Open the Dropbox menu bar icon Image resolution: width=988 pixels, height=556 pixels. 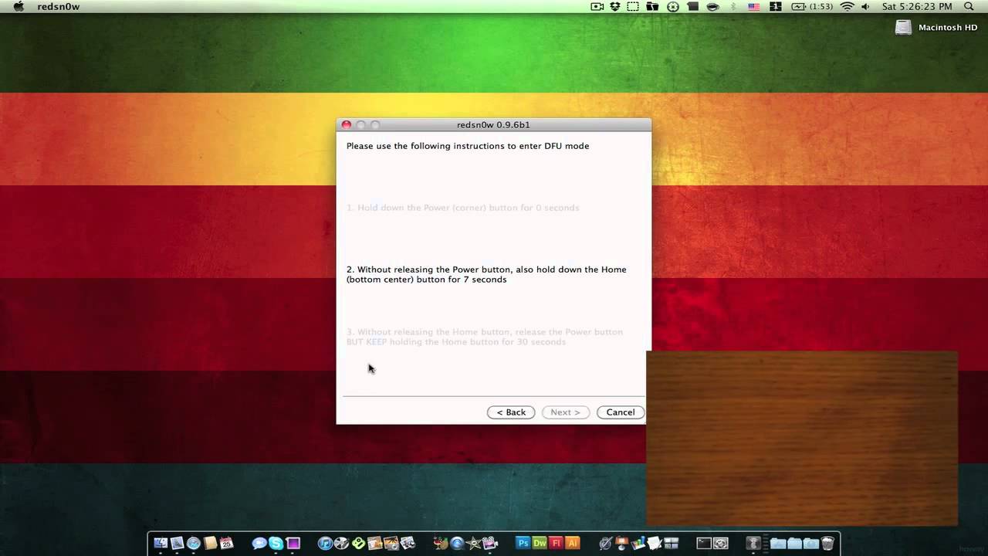615,6
